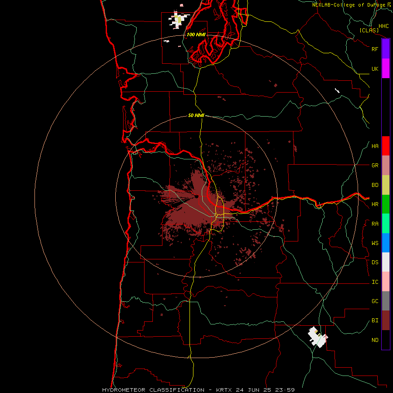Click the BI brown legend swatch
The height and width of the screenshot is (393, 393).
(x=386, y=321)
